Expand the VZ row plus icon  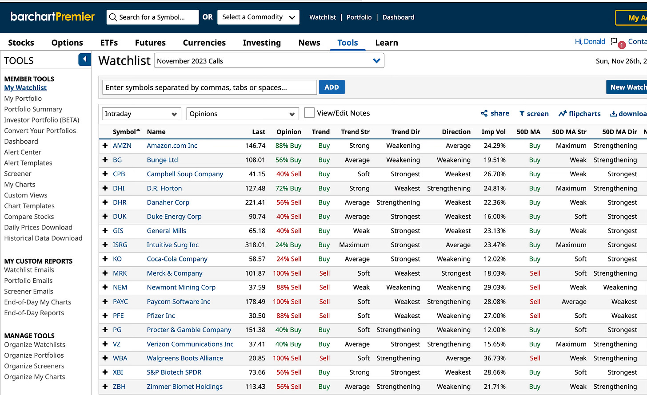coord(105,344)
